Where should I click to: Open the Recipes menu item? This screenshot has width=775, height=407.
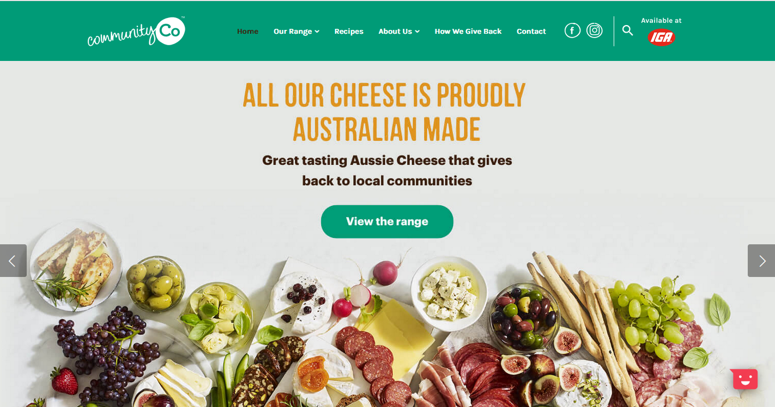[x=349, y=31]
